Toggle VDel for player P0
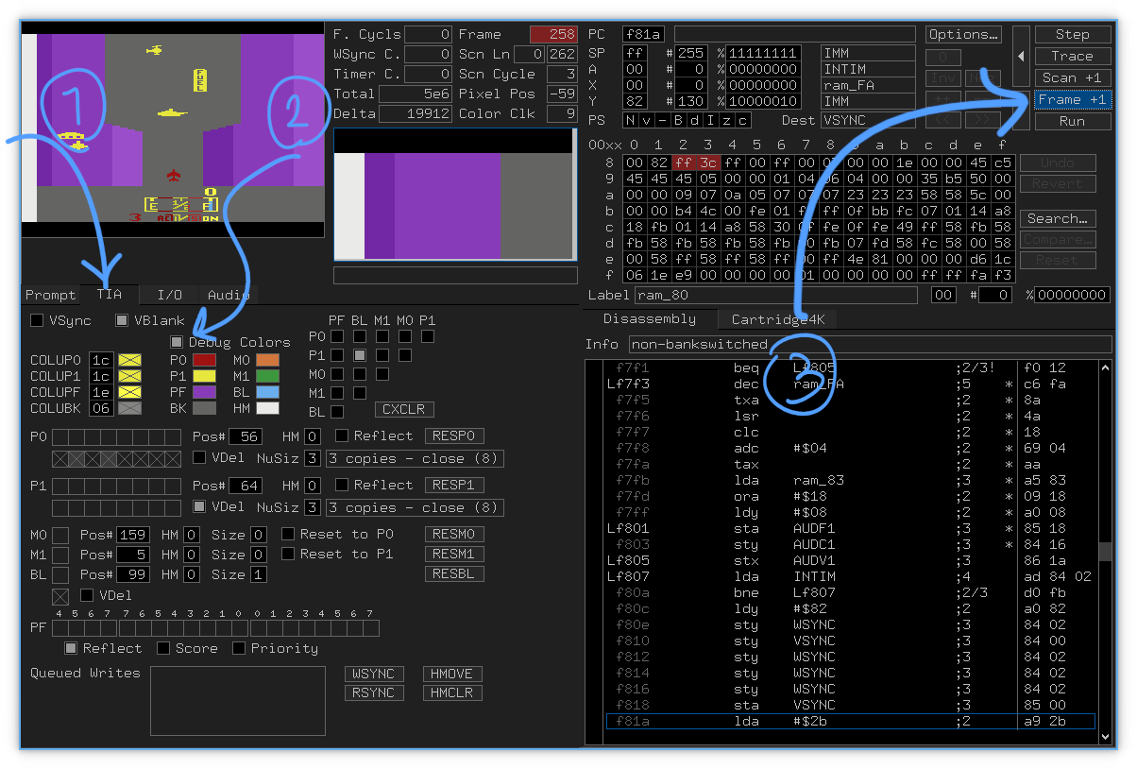This screenshot has height=769, width=1137. point(199,457)
